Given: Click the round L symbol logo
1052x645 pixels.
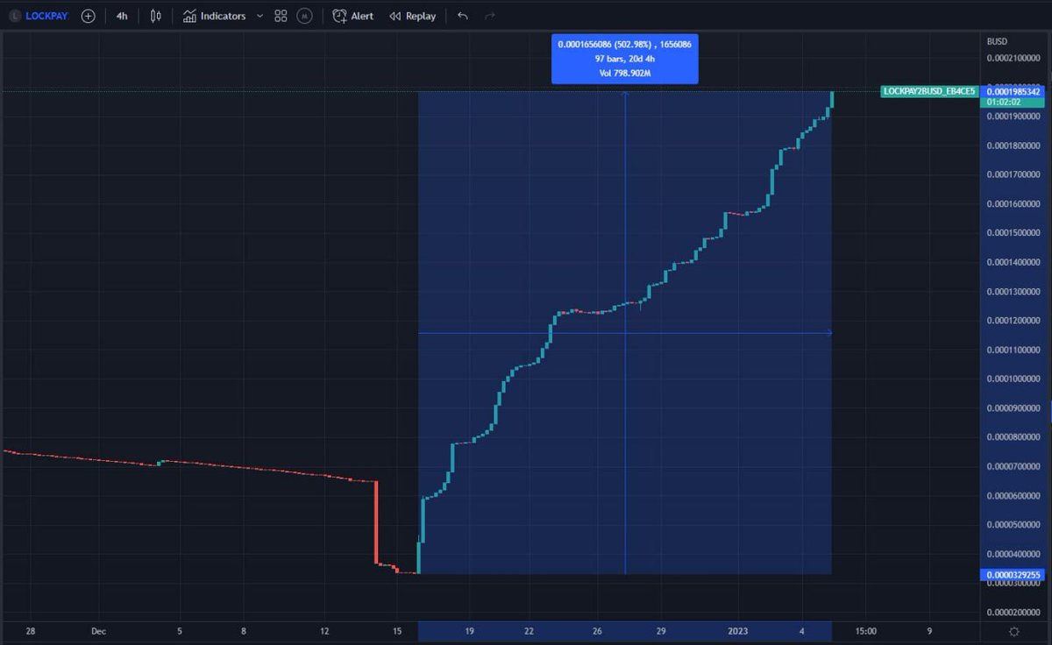Looking at the screenshot, I should point(15,16).
